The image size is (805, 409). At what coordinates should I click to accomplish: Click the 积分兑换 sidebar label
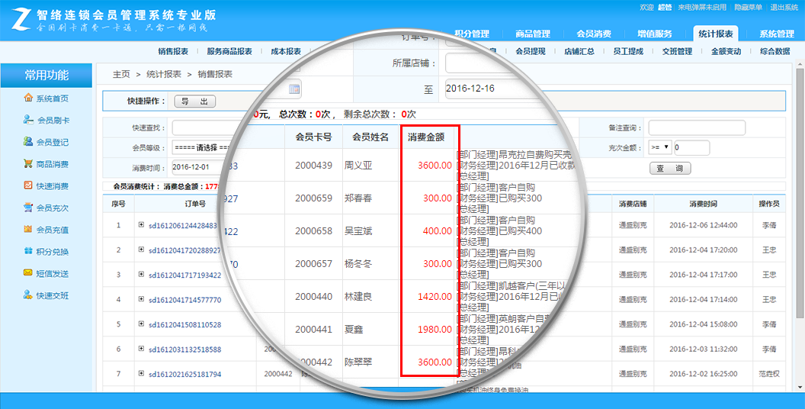coord(53,252)
